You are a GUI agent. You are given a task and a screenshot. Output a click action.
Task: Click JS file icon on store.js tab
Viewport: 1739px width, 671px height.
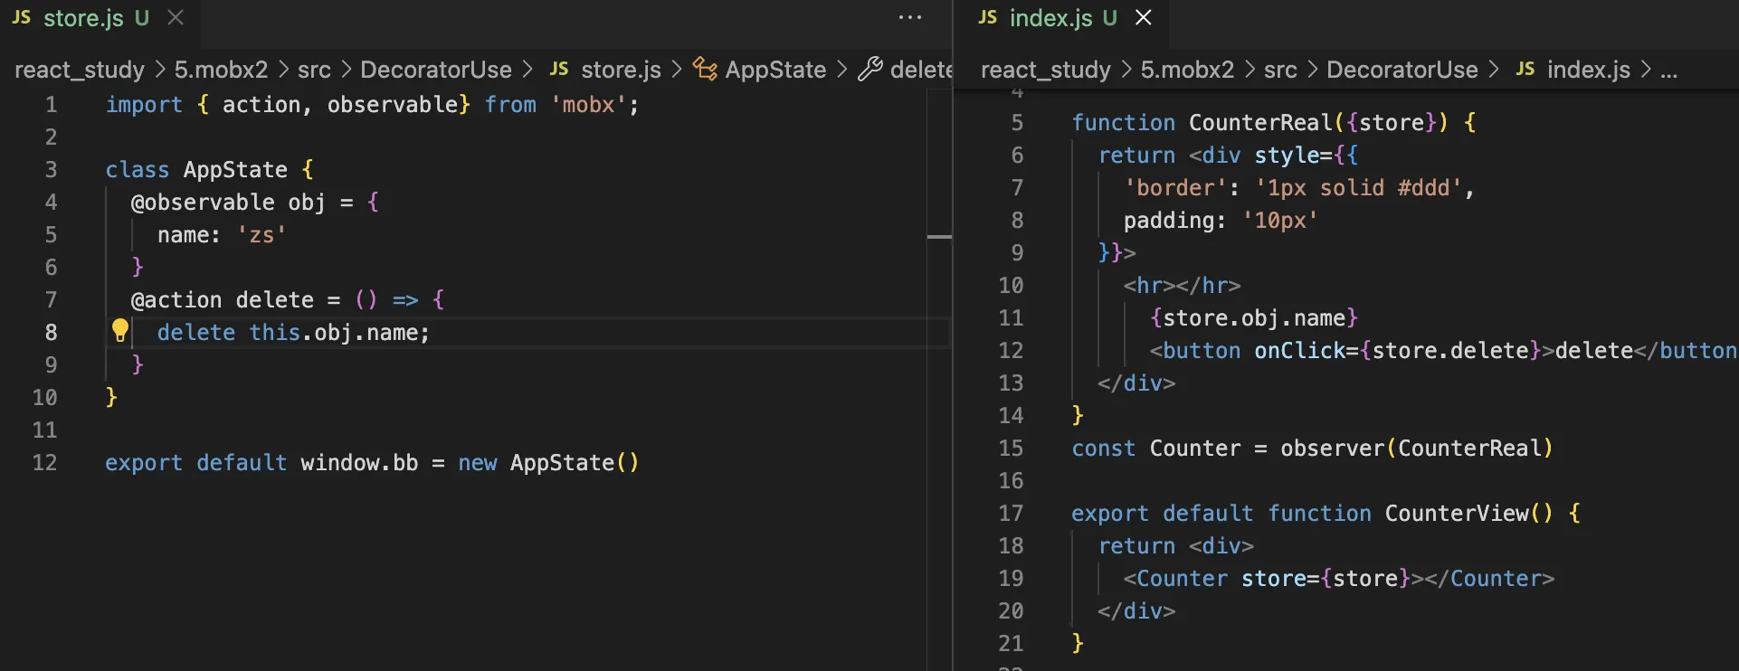[22, 18]
